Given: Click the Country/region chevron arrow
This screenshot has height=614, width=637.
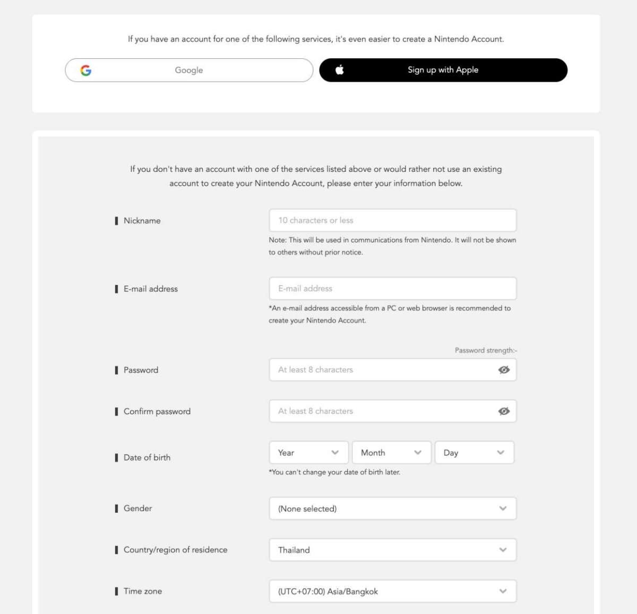Looking at the screenshot, I should click(x=503, y=550).
